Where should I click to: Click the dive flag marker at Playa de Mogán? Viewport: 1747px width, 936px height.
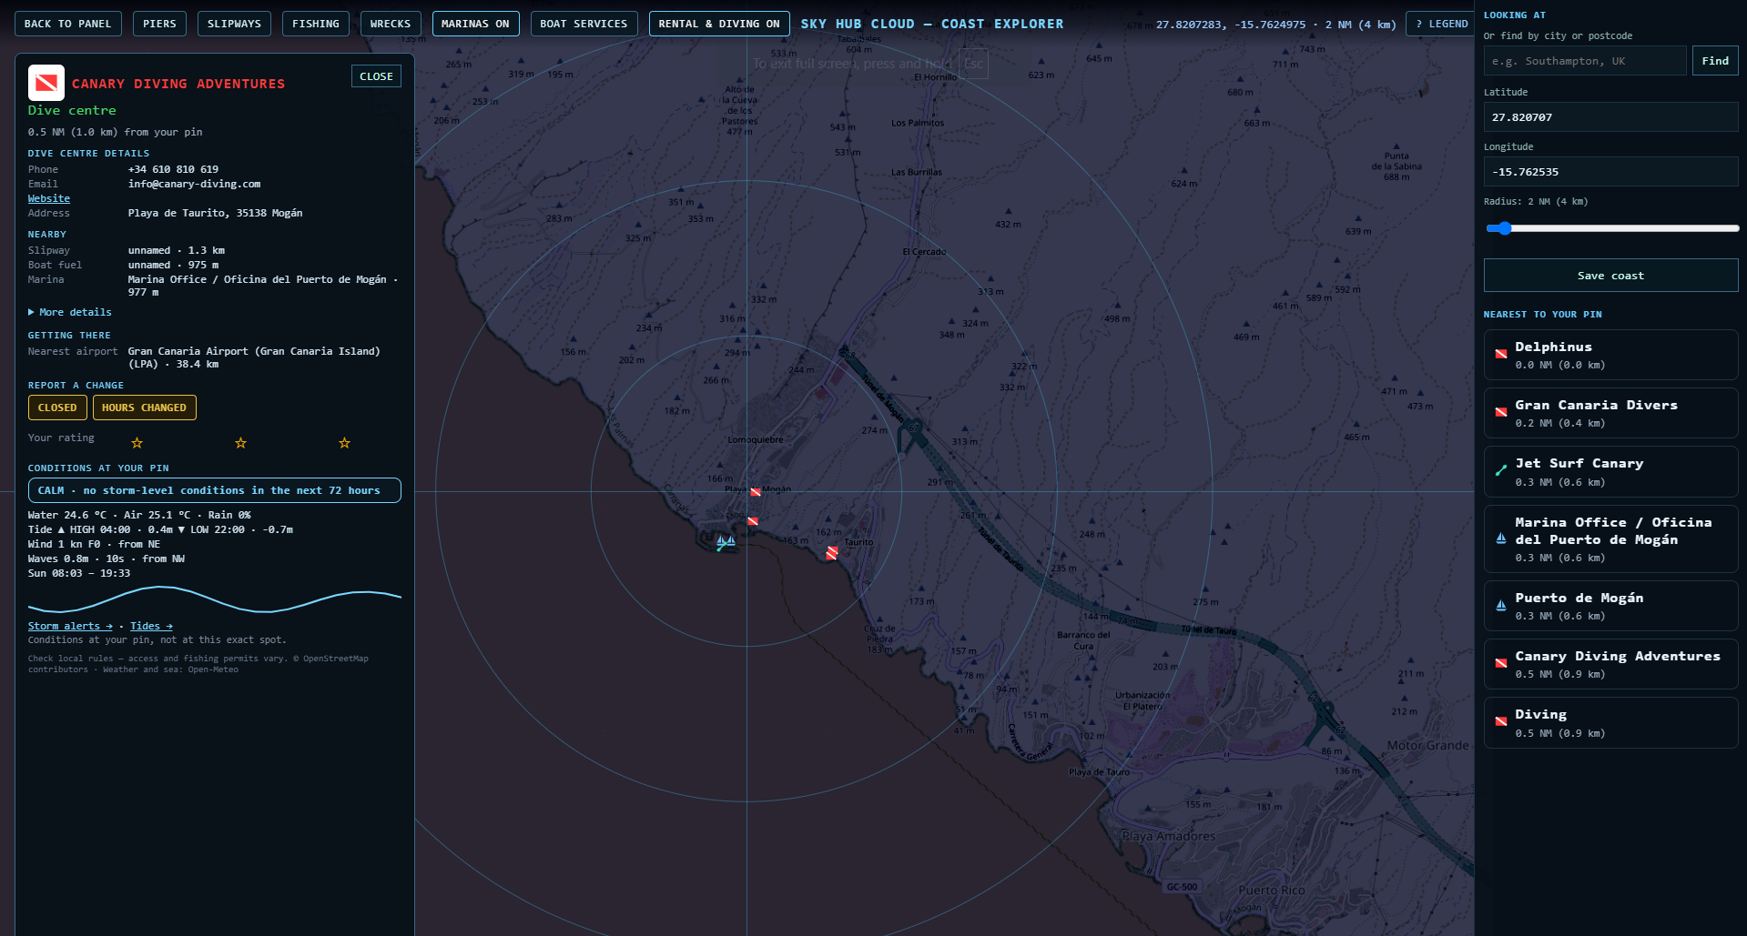point(755,492)
